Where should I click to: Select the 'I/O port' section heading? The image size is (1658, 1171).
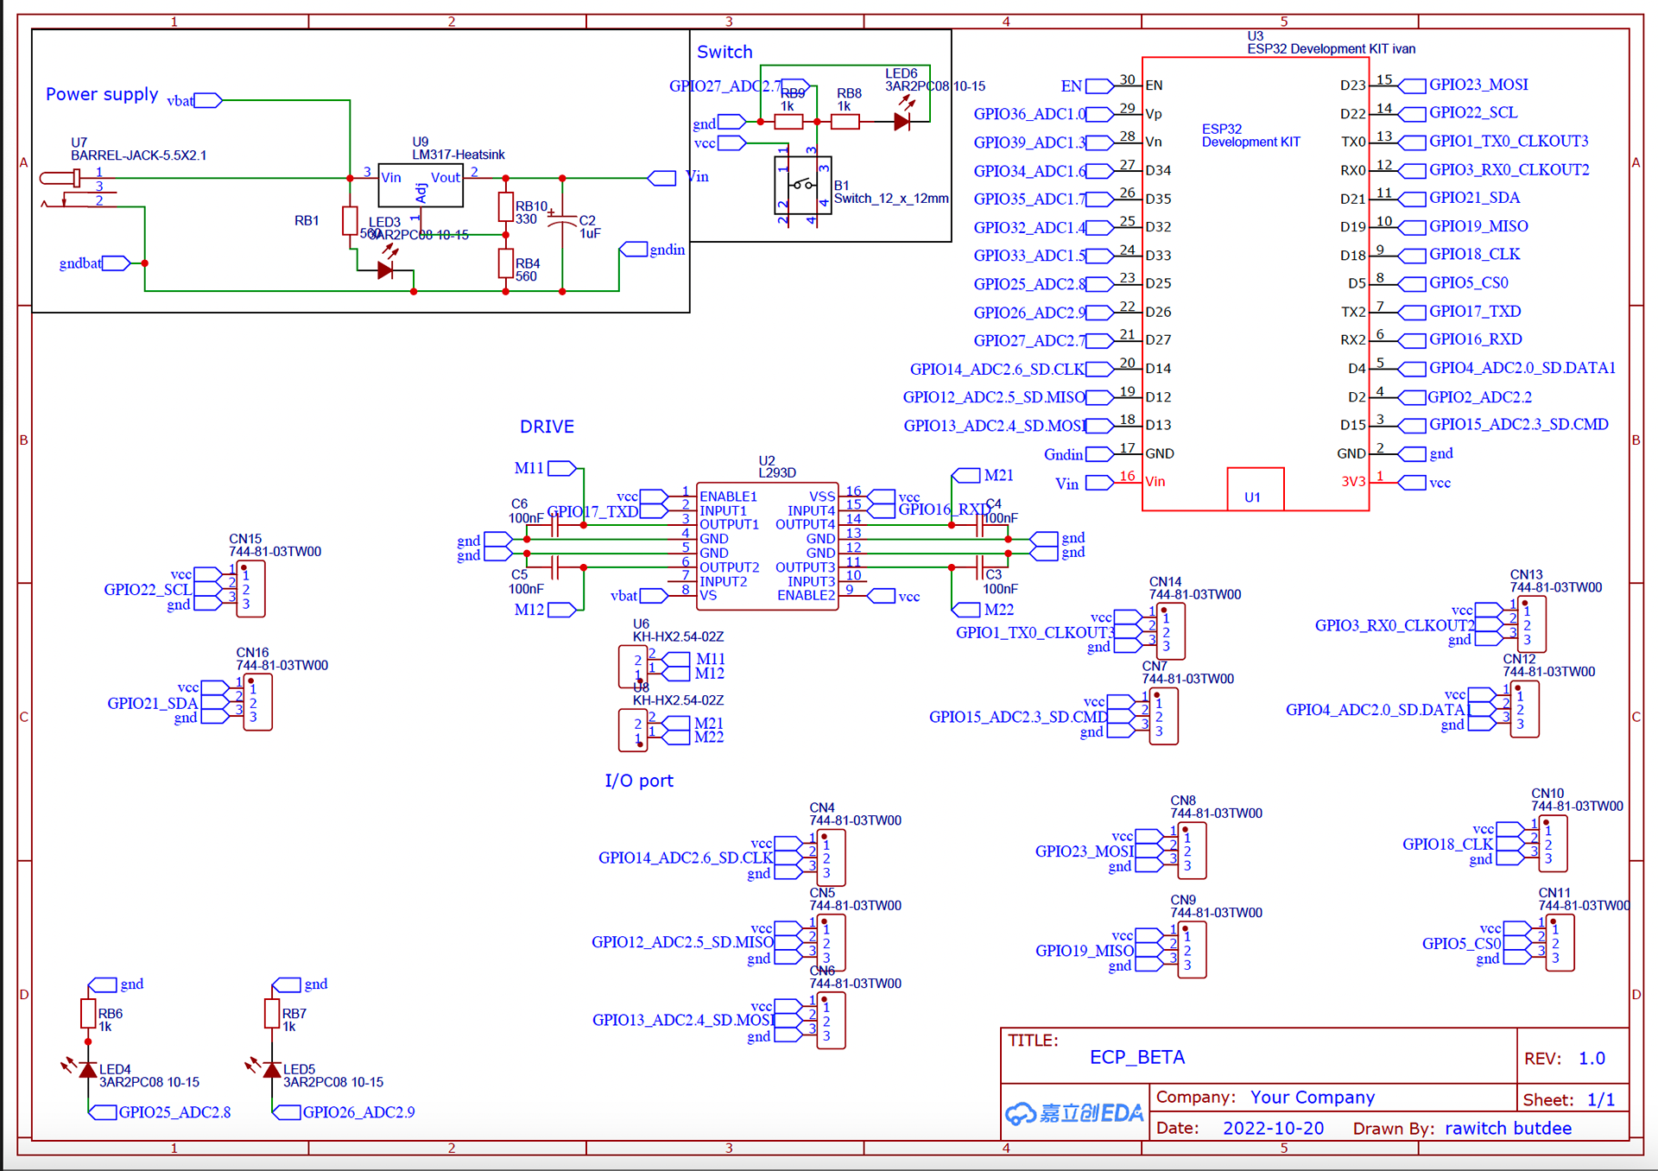click(x=639, y=781)
